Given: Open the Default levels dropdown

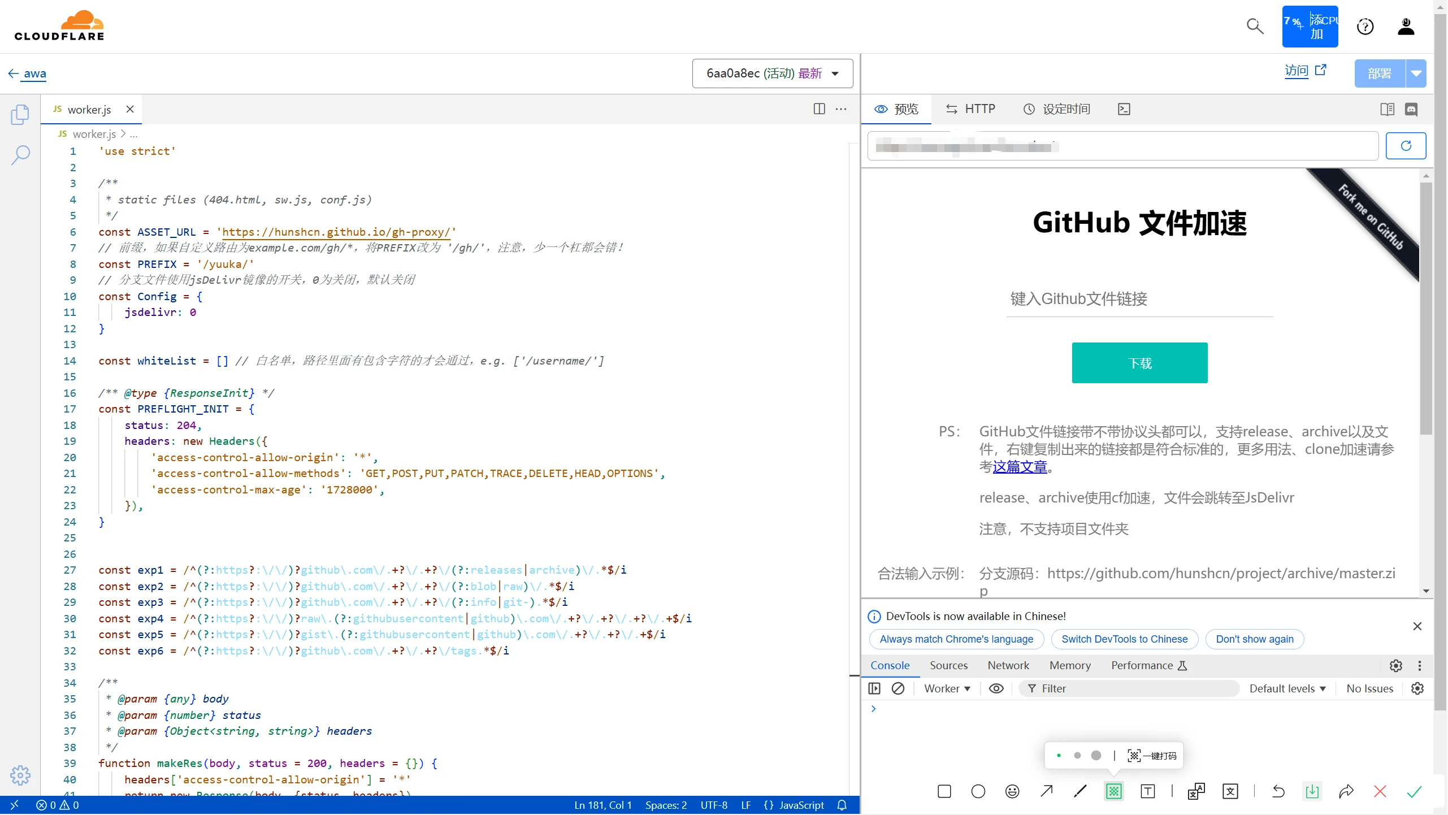Looking at the screenshot, I should (1287, 688).
